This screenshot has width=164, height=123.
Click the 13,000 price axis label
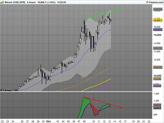[x=157, y=51]
